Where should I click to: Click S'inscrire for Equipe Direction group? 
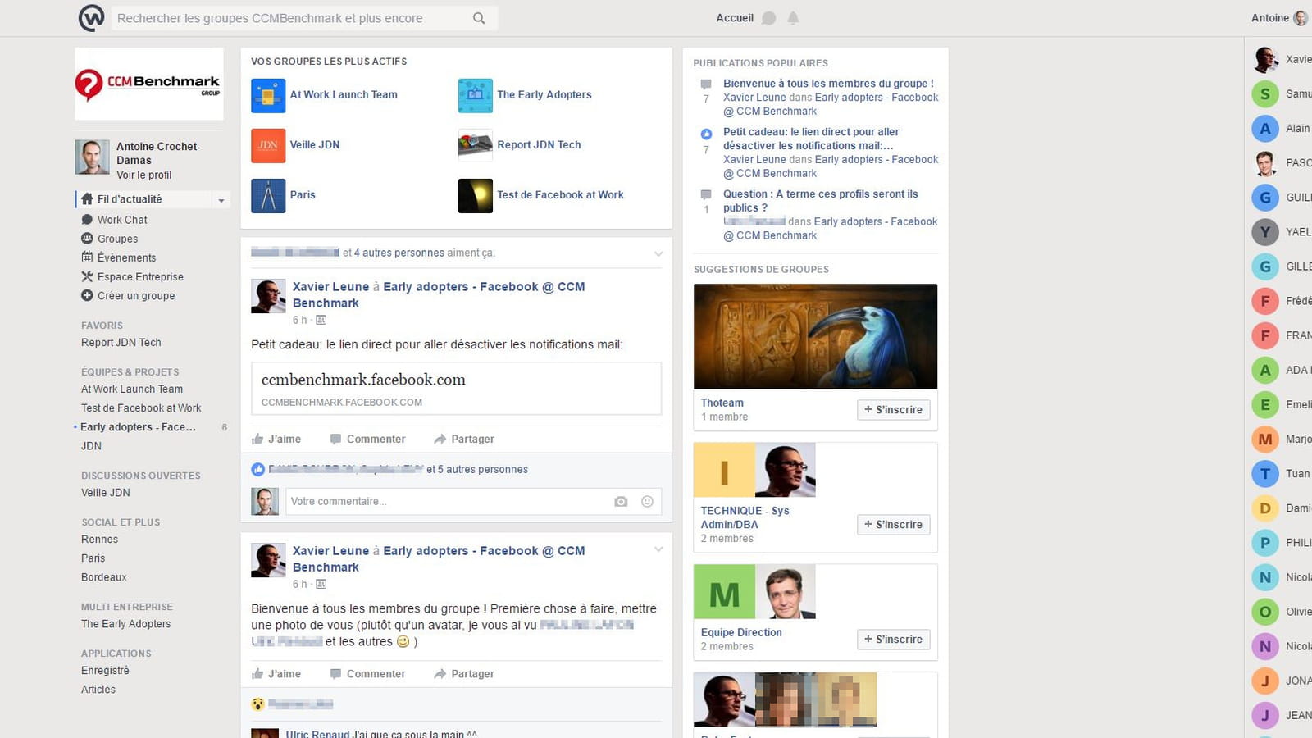[894, 640]
